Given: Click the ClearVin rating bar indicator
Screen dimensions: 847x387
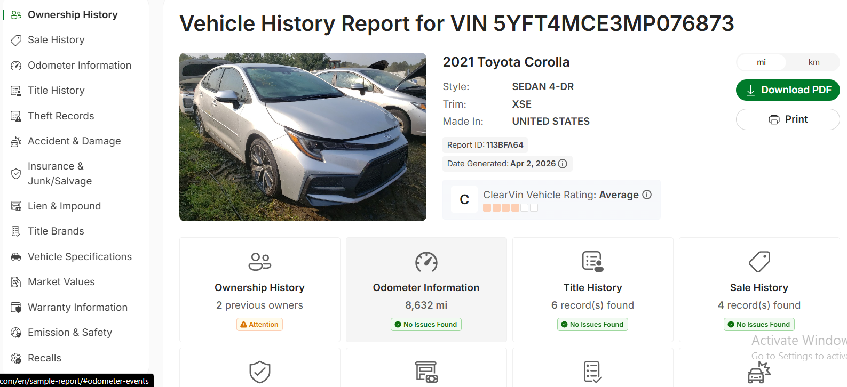Looking at the screenshot, I should click(510, 208).
